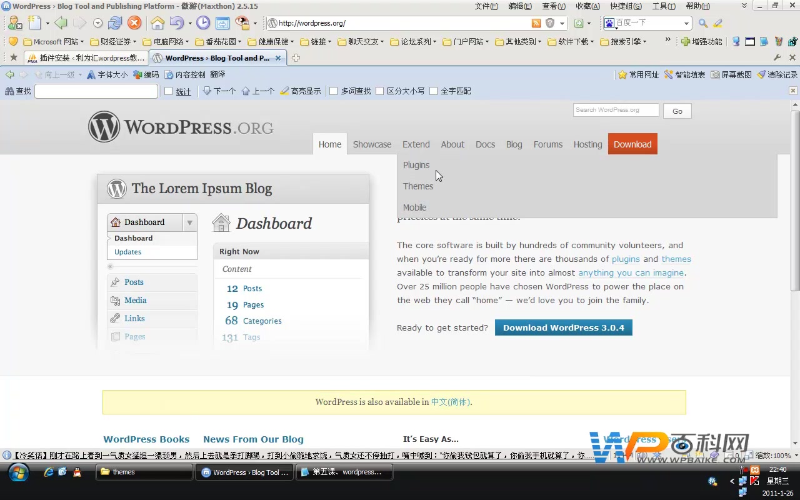800x500 pixels.
Task: Open search engine box dropdown arrow
Action: point(686,23)
